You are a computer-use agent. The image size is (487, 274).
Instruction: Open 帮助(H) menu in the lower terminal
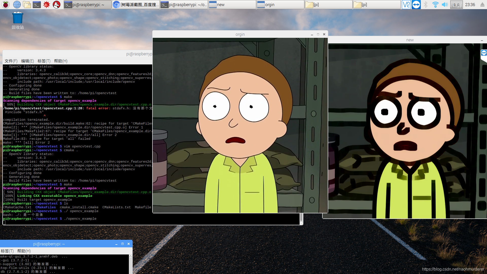point(24,251)
